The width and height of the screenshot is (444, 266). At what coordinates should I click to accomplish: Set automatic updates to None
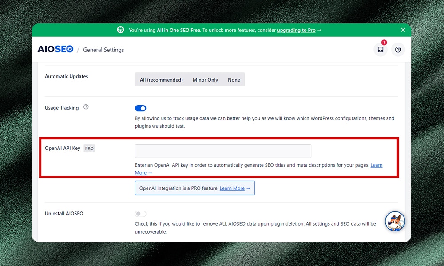[x=234, y=80]
